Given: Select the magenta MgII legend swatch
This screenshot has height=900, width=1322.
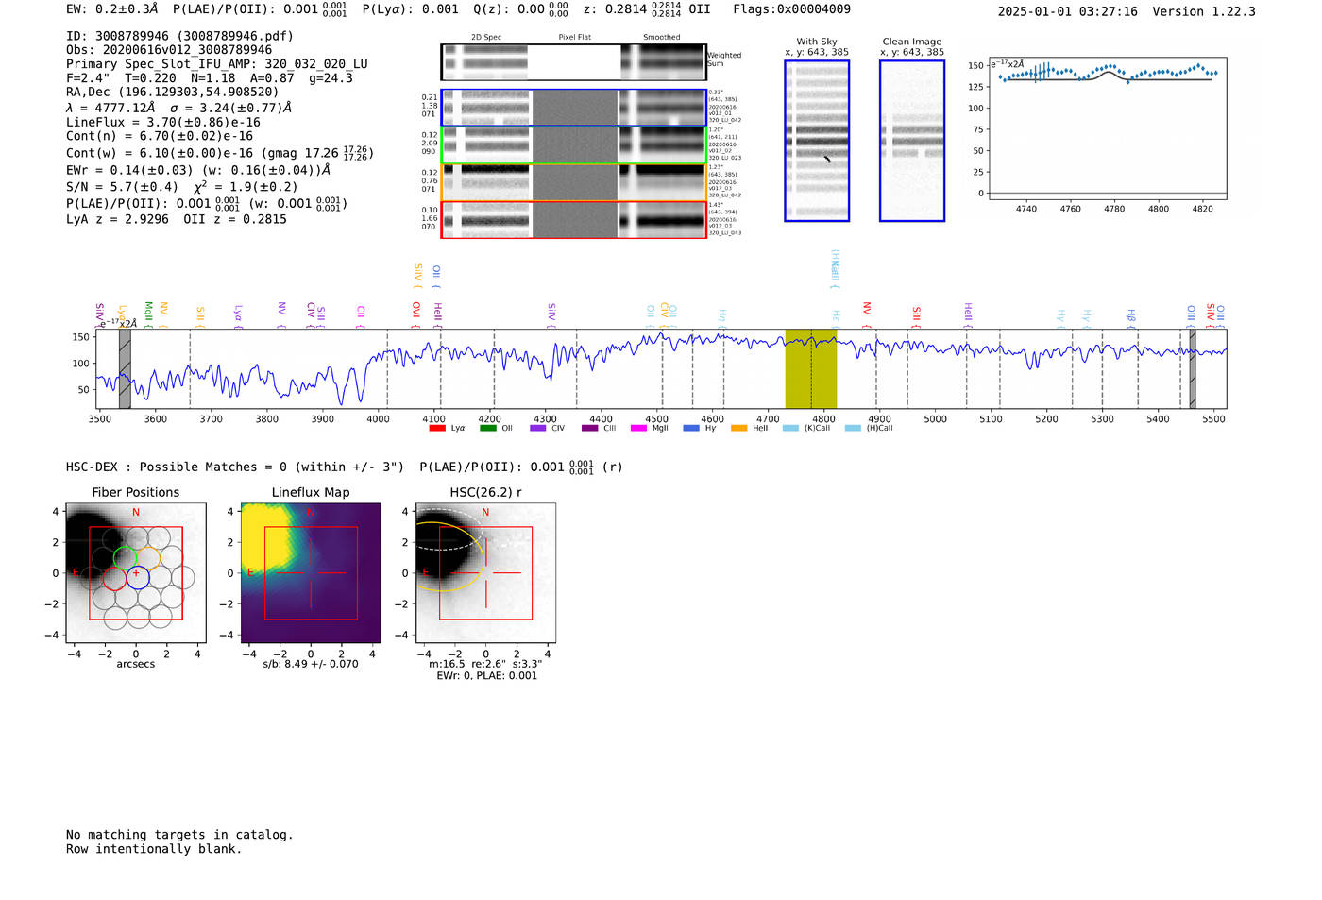Looking at the screenshot, I should 638,428.
